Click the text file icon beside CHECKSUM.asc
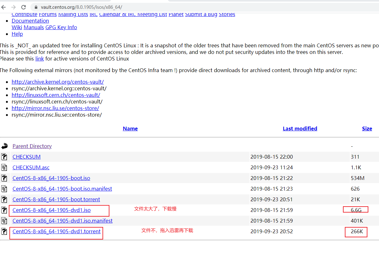 [x=4, y=167]
